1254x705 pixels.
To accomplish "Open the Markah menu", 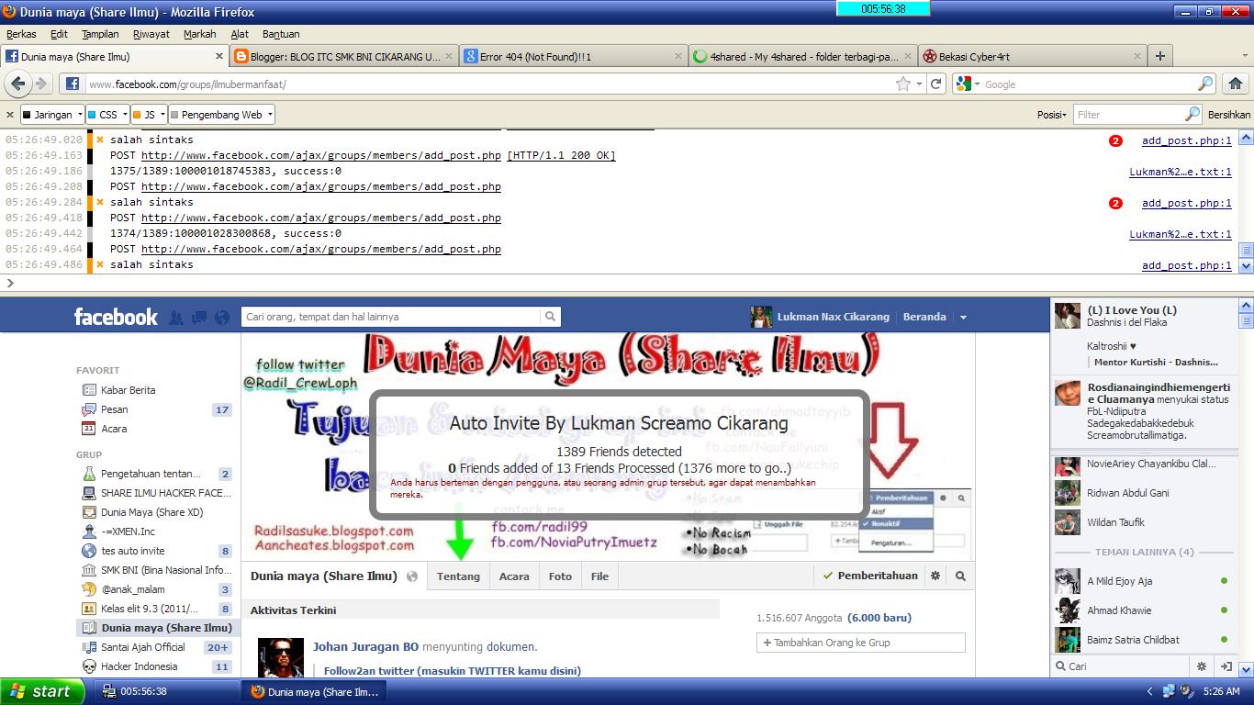I will (x=199, y=34).
